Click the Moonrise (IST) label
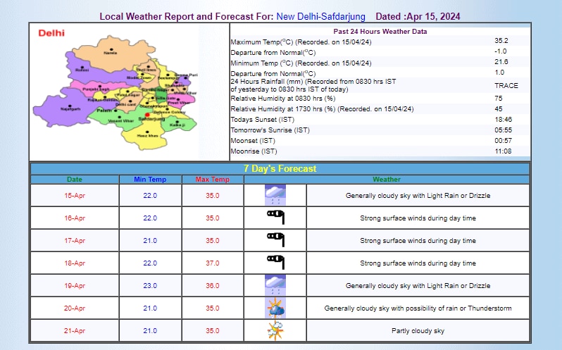The height and width of the screenshot is (350, 562). [x=254, y=151]
